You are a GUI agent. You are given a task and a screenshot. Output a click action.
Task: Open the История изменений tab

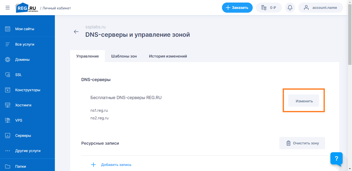point(168,56)
